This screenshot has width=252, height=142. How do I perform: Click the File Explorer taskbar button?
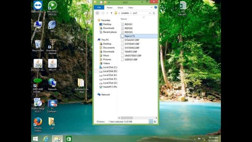click(x=57, y=139)
